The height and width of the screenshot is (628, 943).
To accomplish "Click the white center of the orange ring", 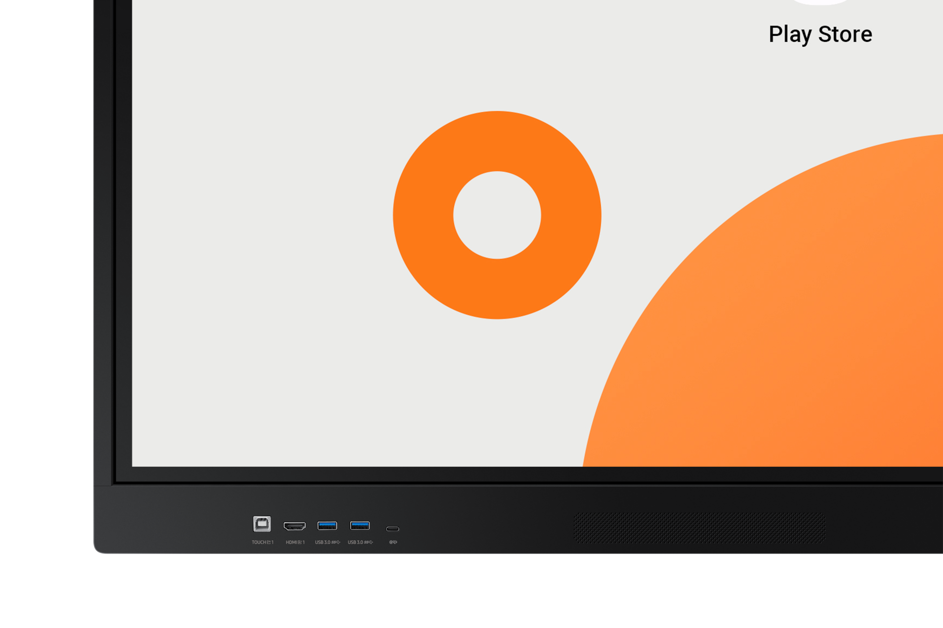I will pos(497,215).
